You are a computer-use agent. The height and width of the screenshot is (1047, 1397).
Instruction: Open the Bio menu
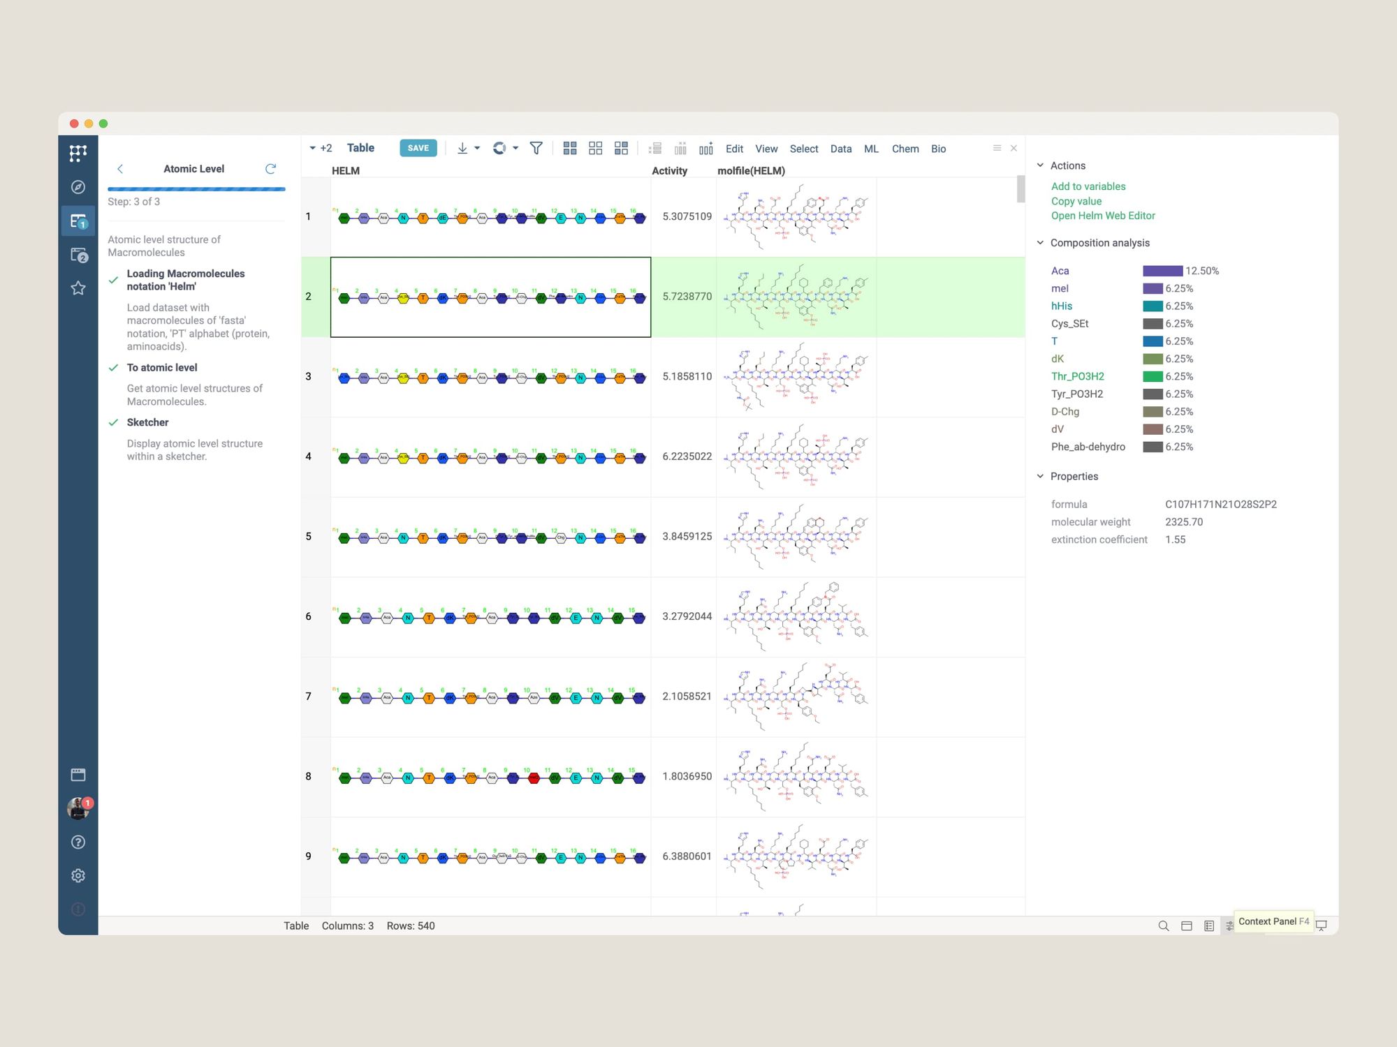tap(938, 149)
